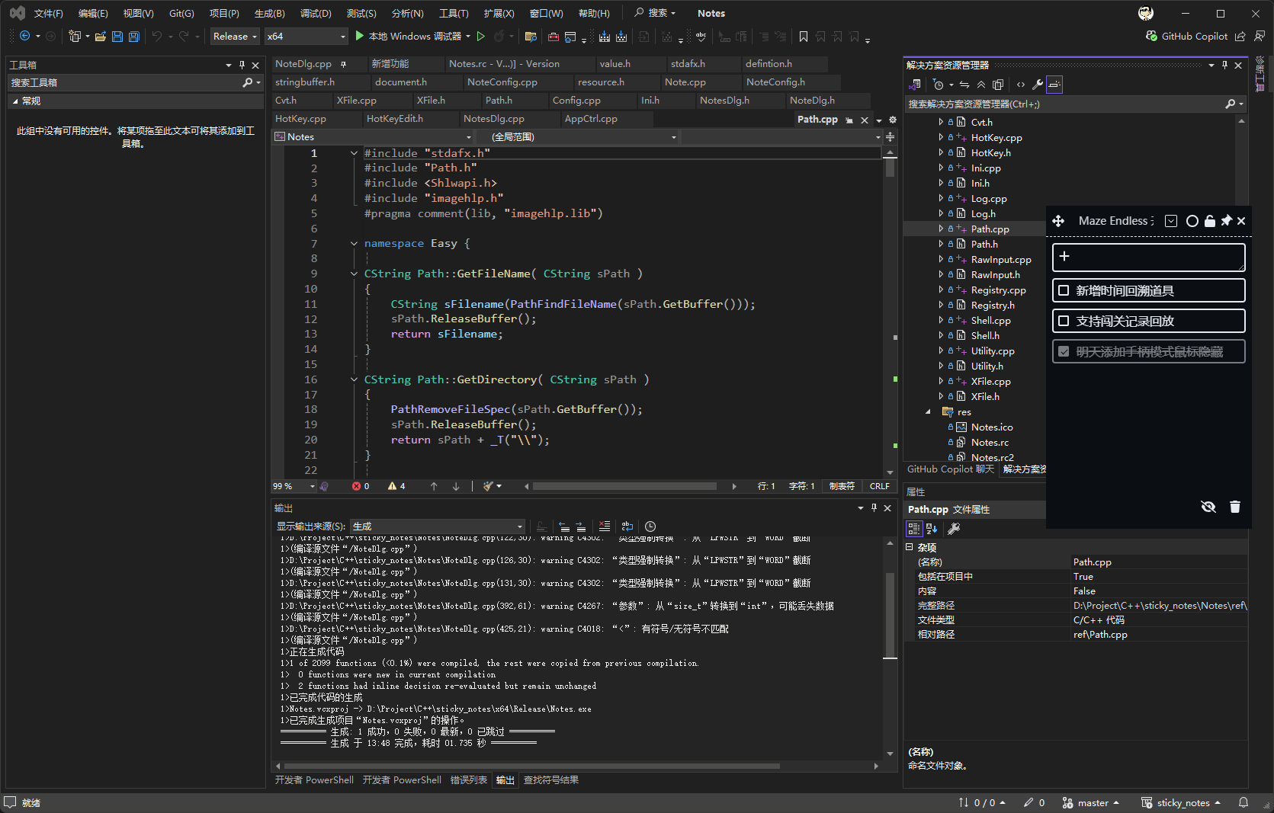The width and height of the screenshot is (1274, 813).
Task: Open the Release configuration dropdown
Action: (235, 37)
